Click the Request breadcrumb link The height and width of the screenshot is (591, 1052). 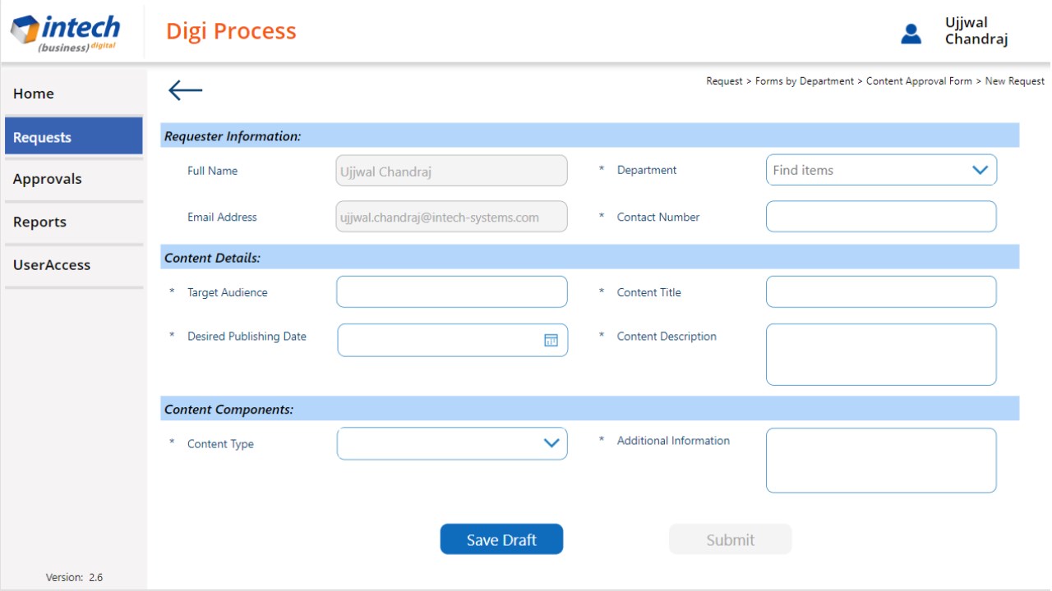click(x=724, y=81)
